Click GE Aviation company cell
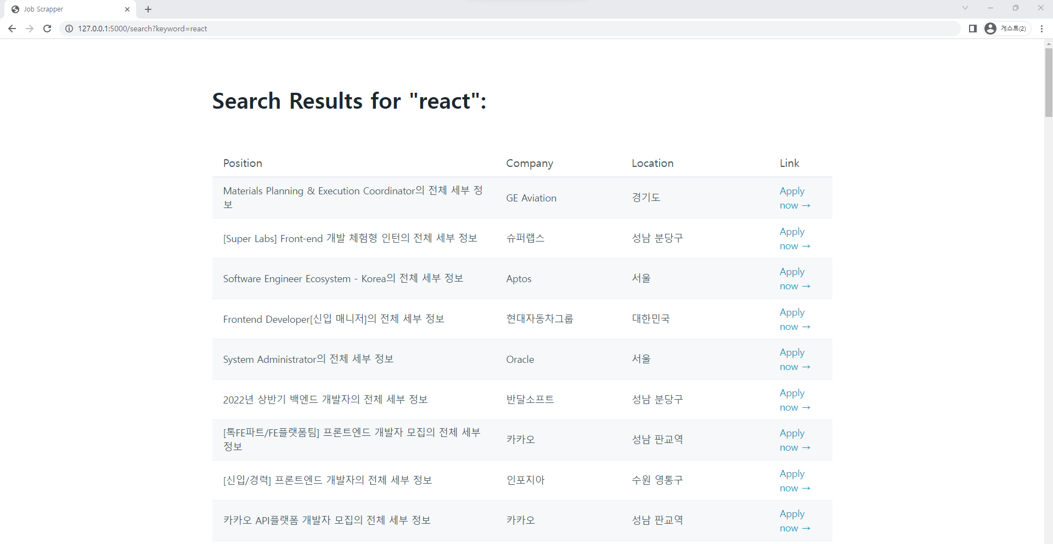 click(531, 198)
